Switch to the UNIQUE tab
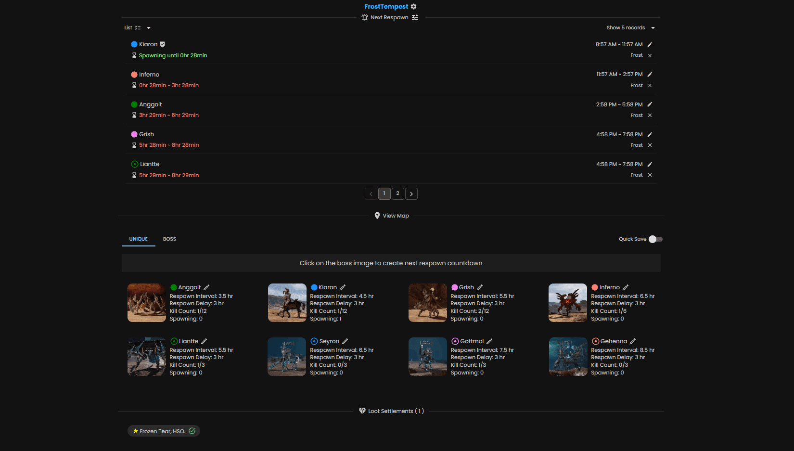Screen dimensions: 794x451 click(x=139, y=239)
